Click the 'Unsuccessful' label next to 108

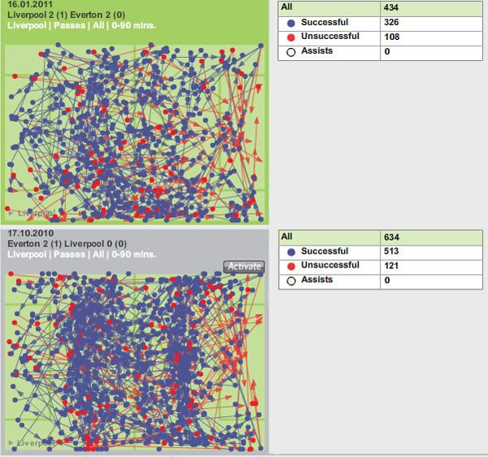point(330,37)
